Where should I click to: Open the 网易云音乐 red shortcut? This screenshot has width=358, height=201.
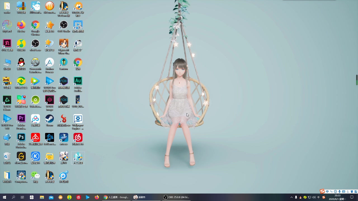[78, 139]
